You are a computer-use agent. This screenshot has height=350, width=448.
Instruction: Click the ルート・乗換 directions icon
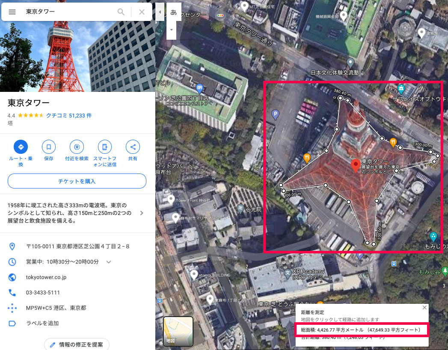pos(21,147)
